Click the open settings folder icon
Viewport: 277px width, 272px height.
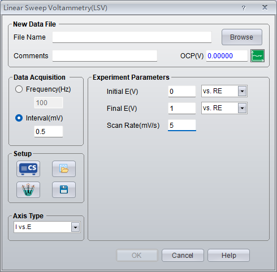64,169
